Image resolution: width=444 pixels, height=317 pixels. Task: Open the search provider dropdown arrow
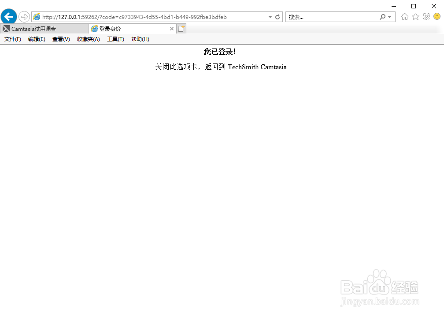[390, 17]
